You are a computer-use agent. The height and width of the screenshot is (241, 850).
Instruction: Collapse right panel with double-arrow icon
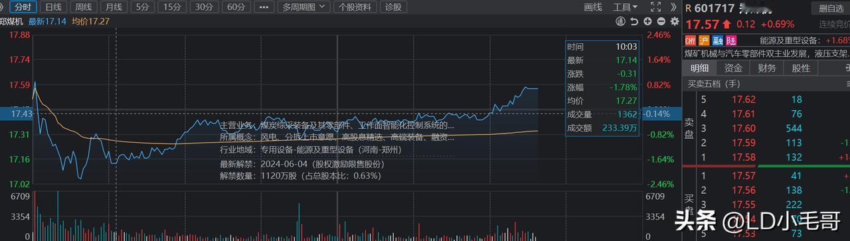click(673, 7)
